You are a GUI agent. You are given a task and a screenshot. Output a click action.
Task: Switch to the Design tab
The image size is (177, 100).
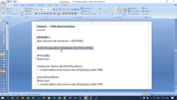pos(23,5)
